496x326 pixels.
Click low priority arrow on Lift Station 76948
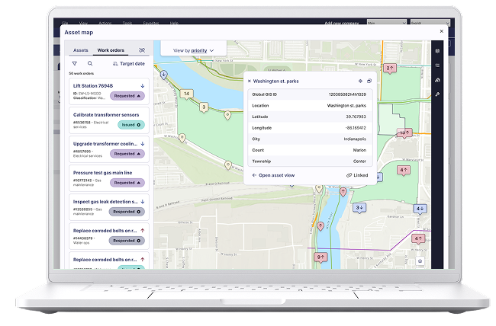[143, 85]
